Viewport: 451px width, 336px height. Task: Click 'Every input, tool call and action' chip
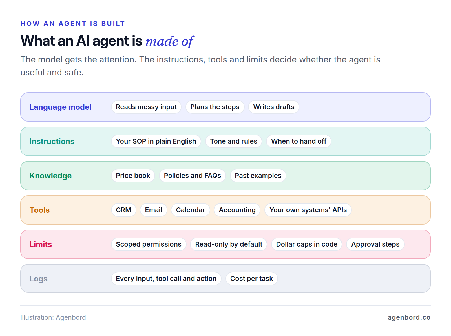pyautogui.click(x=166, y=279)
